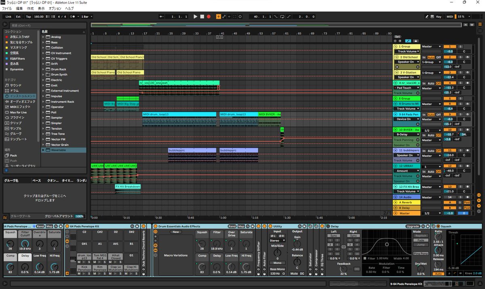The image size is (485, 289).
Task: Start playback with the Play button
Action: click(x=195, y=17)
